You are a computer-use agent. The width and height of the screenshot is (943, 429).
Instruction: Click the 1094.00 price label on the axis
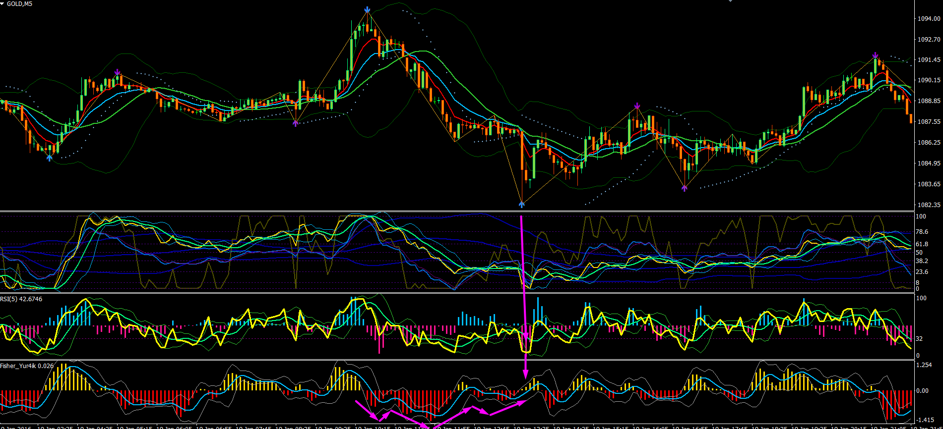[x=929, y=19]
